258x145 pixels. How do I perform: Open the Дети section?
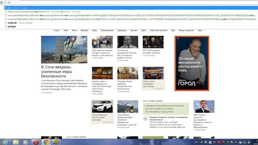pos(144,31)
